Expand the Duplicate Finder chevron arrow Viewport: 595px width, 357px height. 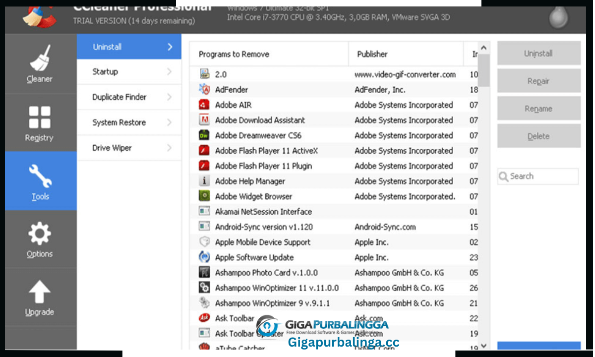click(x=170, y=97)
